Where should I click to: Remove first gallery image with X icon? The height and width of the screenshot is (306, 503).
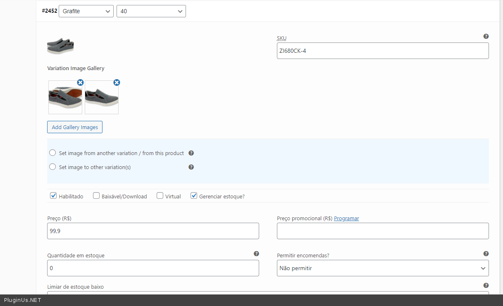coord(80,82)
